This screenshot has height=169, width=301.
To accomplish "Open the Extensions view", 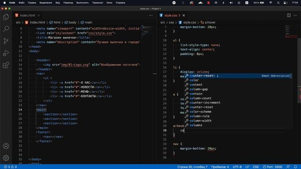I will pyautogui.click(x=6, y=65).
